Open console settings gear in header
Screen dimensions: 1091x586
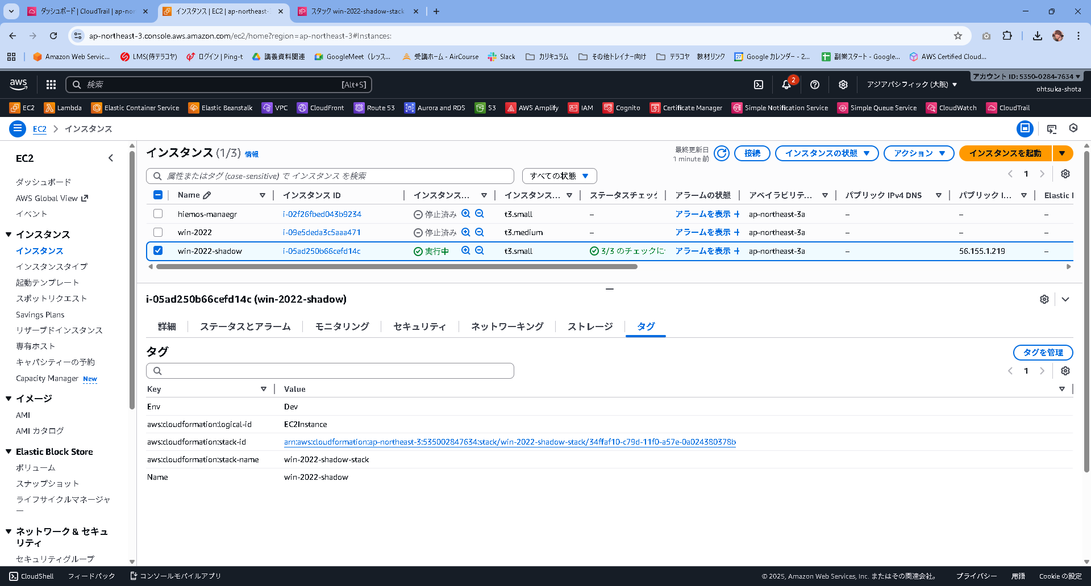coord(843,85)
